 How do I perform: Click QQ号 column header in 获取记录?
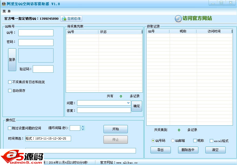[x=158, y=31]
